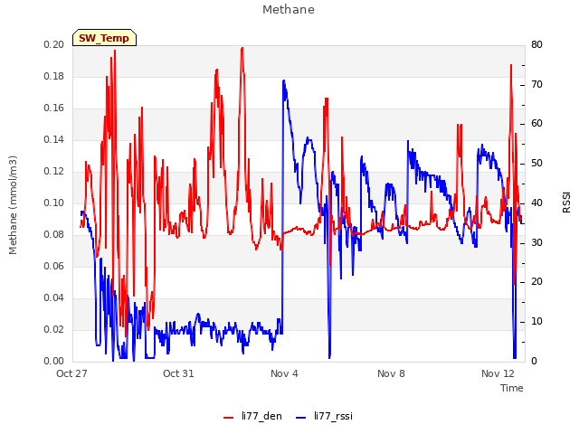Click the 0.08 methane axis value

[54, 235]
